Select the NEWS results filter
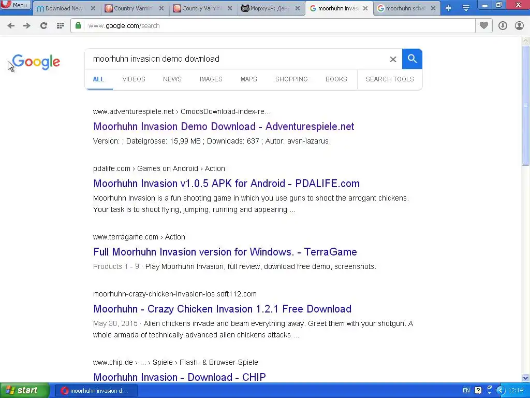 pyautogui.click(x=172, y=79)
